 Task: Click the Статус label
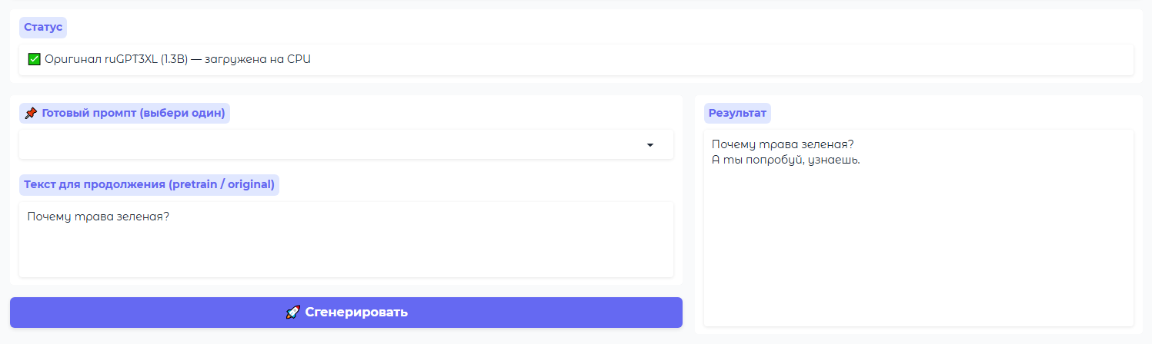pyautogui.click(x=43, y=27)
